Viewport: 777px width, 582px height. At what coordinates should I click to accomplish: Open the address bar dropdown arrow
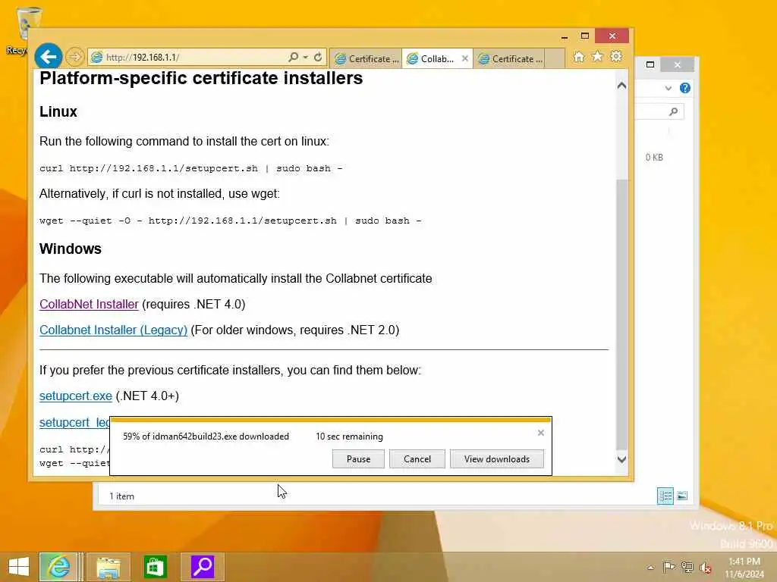(x=306, y=58)
